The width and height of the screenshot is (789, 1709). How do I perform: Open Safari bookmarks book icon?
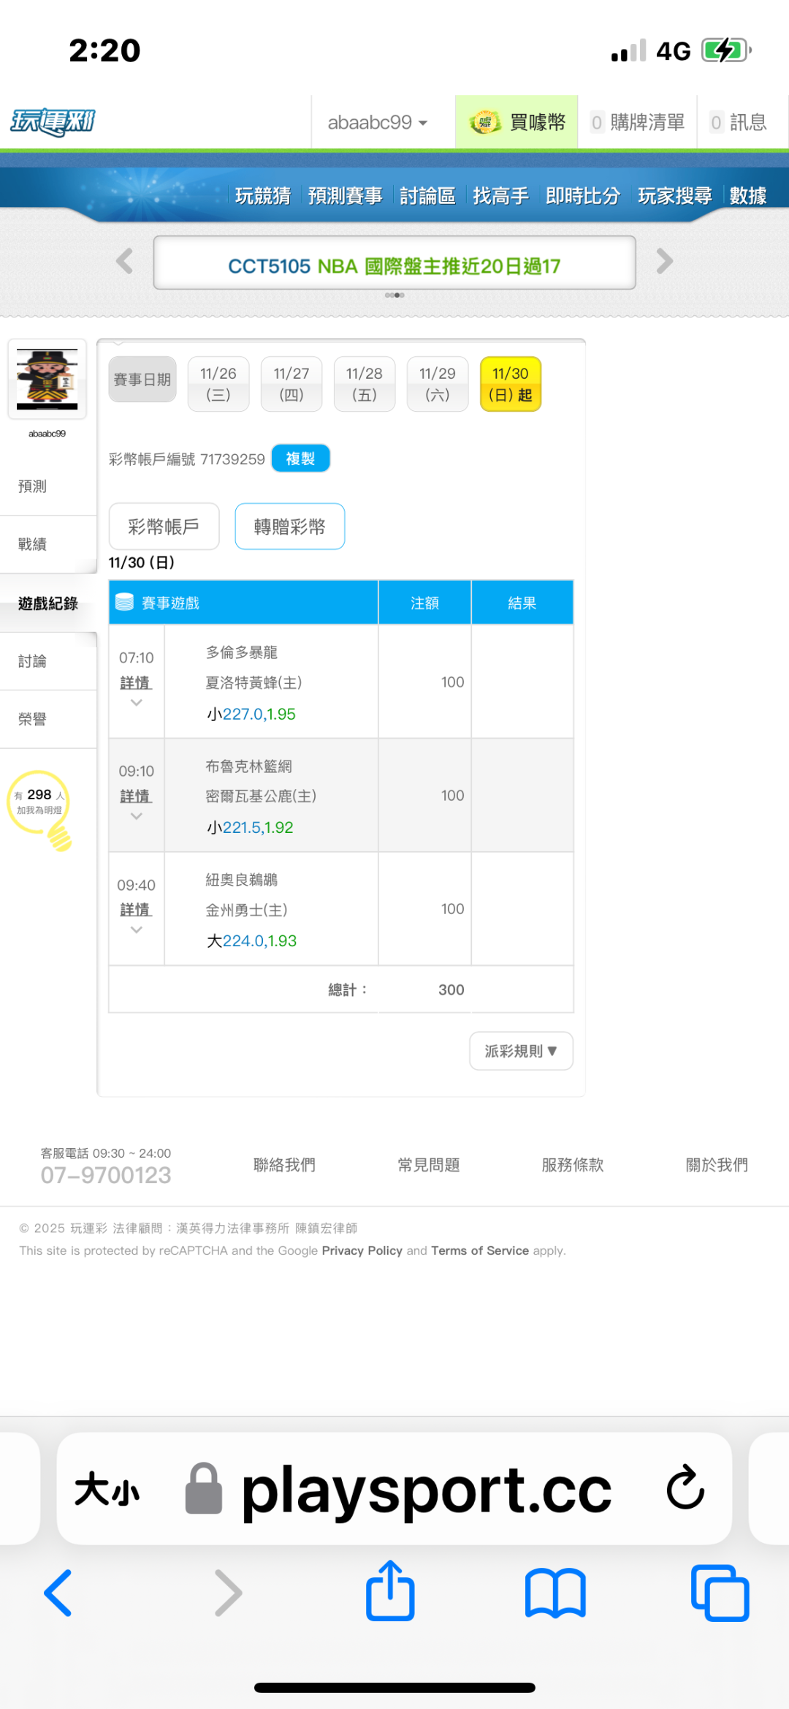coord(555,1592)
